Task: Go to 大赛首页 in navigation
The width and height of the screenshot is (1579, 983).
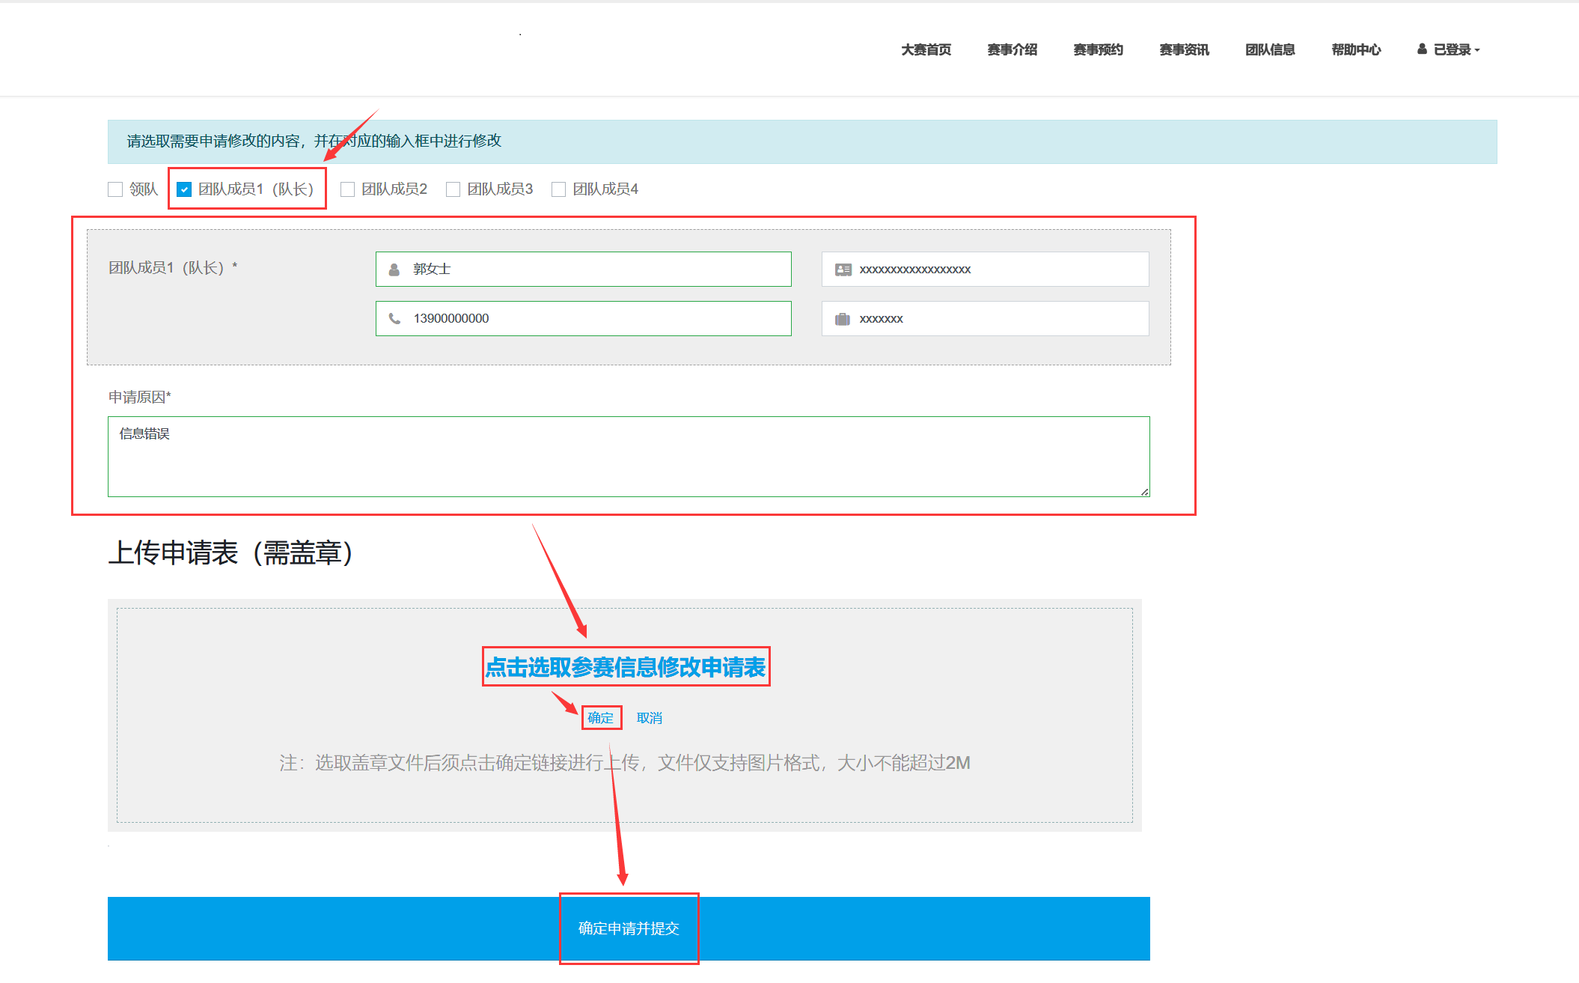Action: pyautogui.click(x=926, y=49)
